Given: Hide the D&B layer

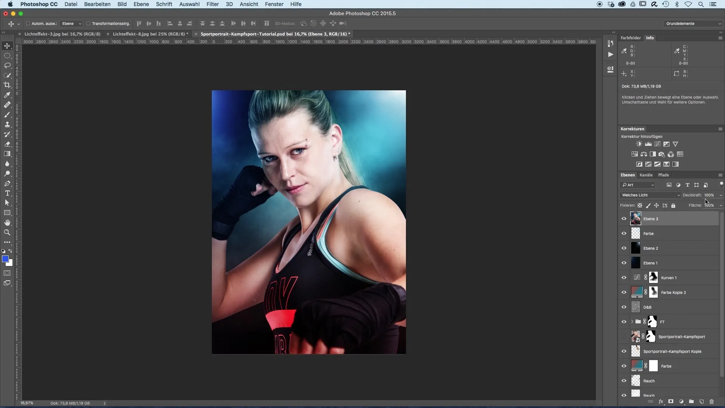Looking at the screenshot, I should coord(624,307).
